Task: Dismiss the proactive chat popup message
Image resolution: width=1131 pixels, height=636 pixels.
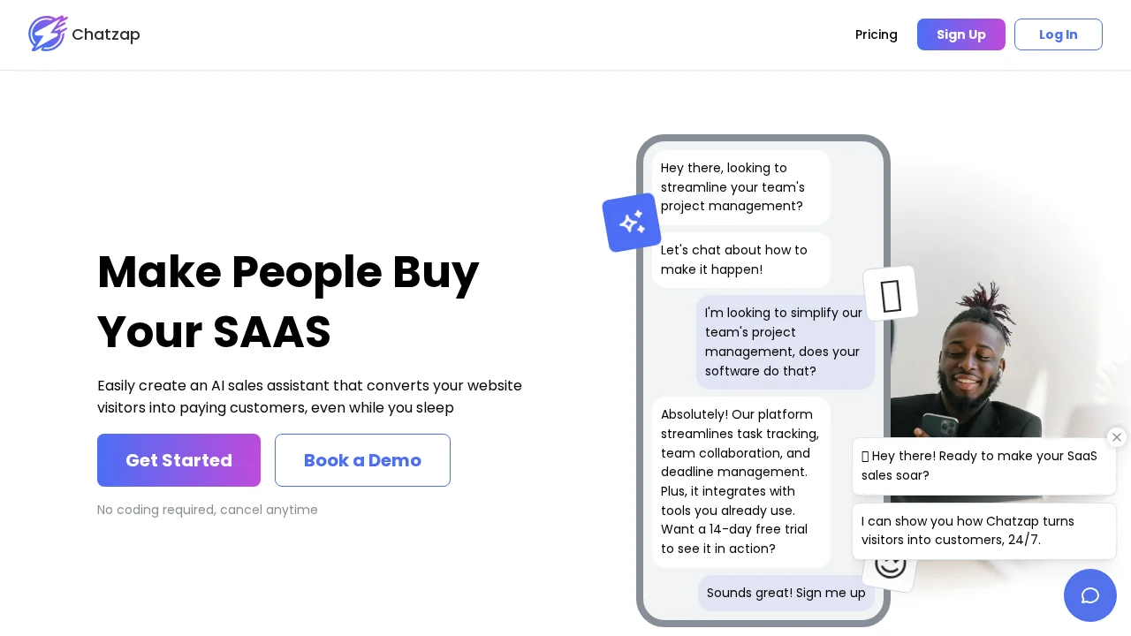Action: (1117, 437)
